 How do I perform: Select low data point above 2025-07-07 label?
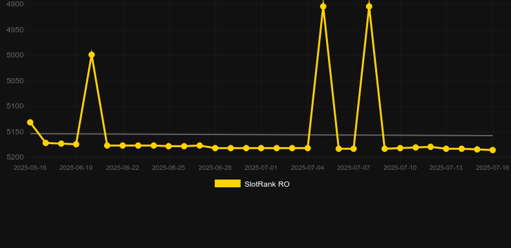coord(354,149)
